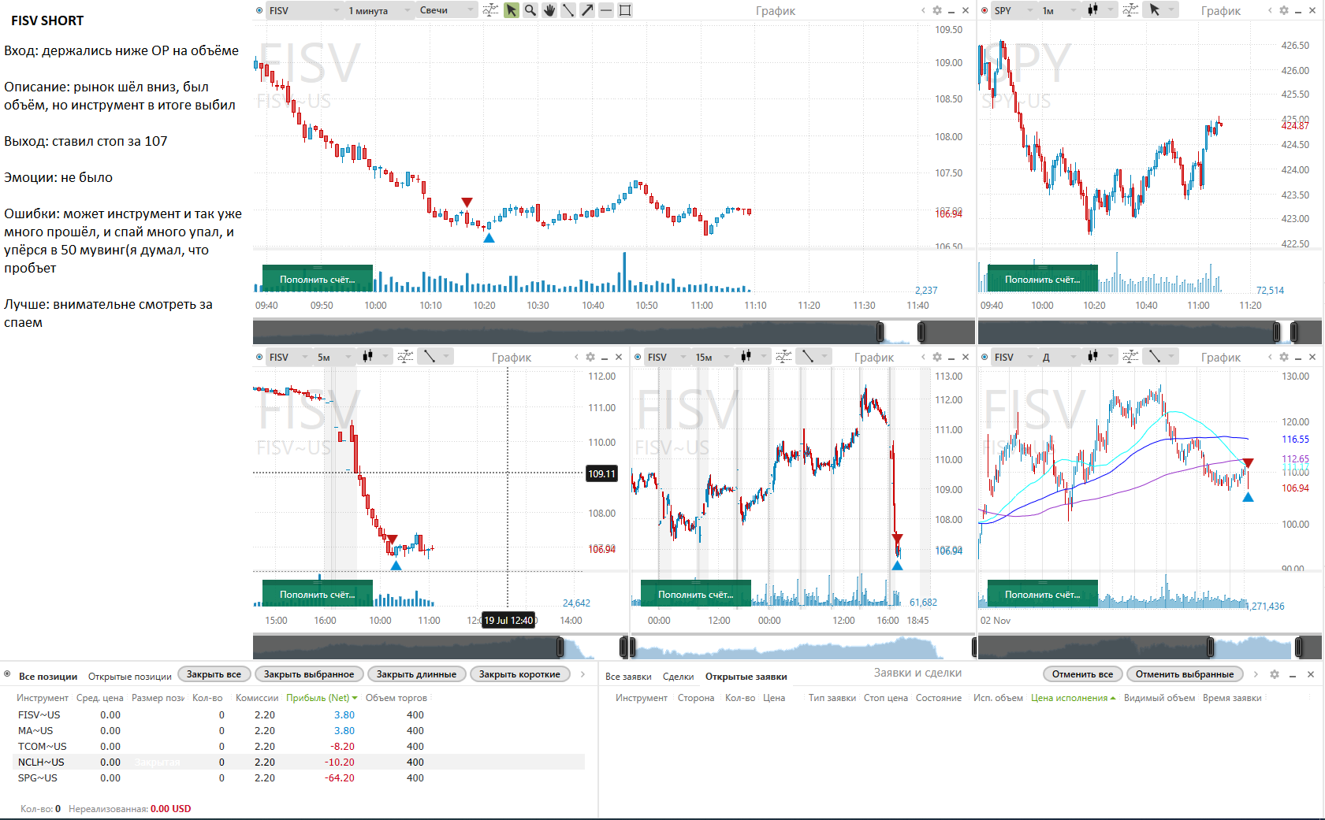The width and height of the screenshot is (1325, 820).
Task: Choose the hand pan tool
Action: (x=549, y=10)
